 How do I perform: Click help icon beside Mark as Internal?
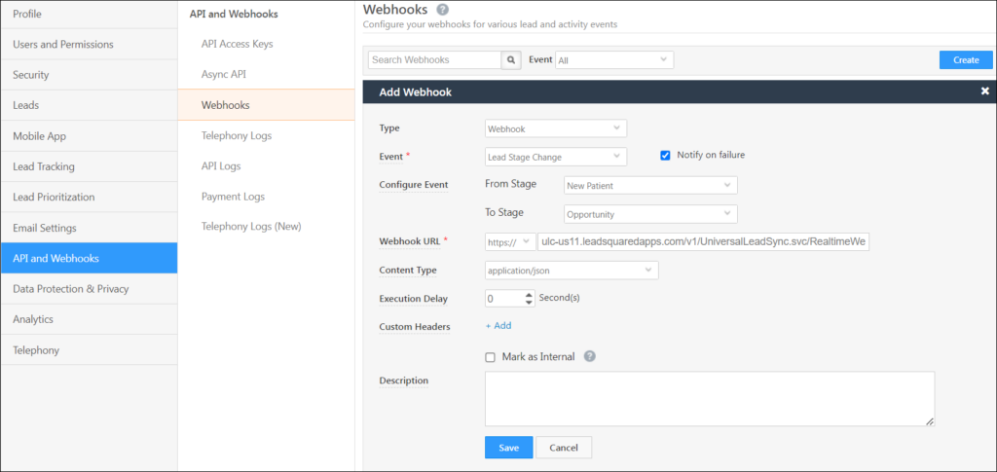click(x=590, y=357)
